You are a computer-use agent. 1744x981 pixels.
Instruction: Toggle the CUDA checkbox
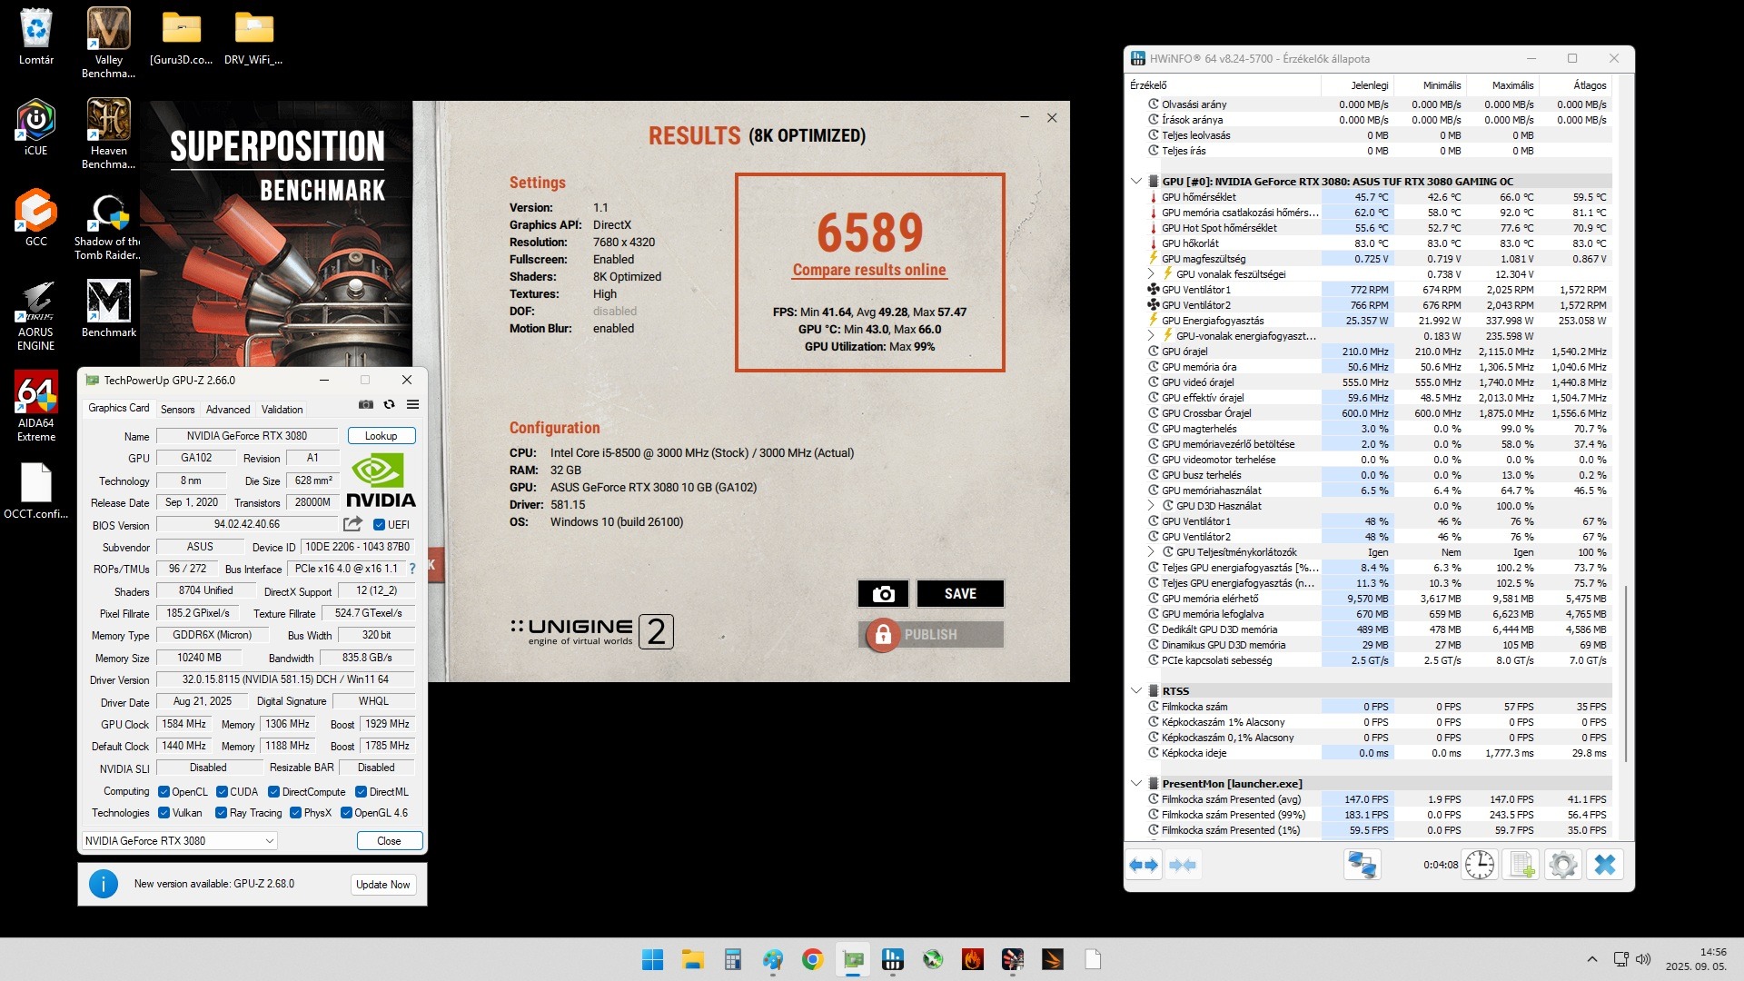[x=222, y=792]
